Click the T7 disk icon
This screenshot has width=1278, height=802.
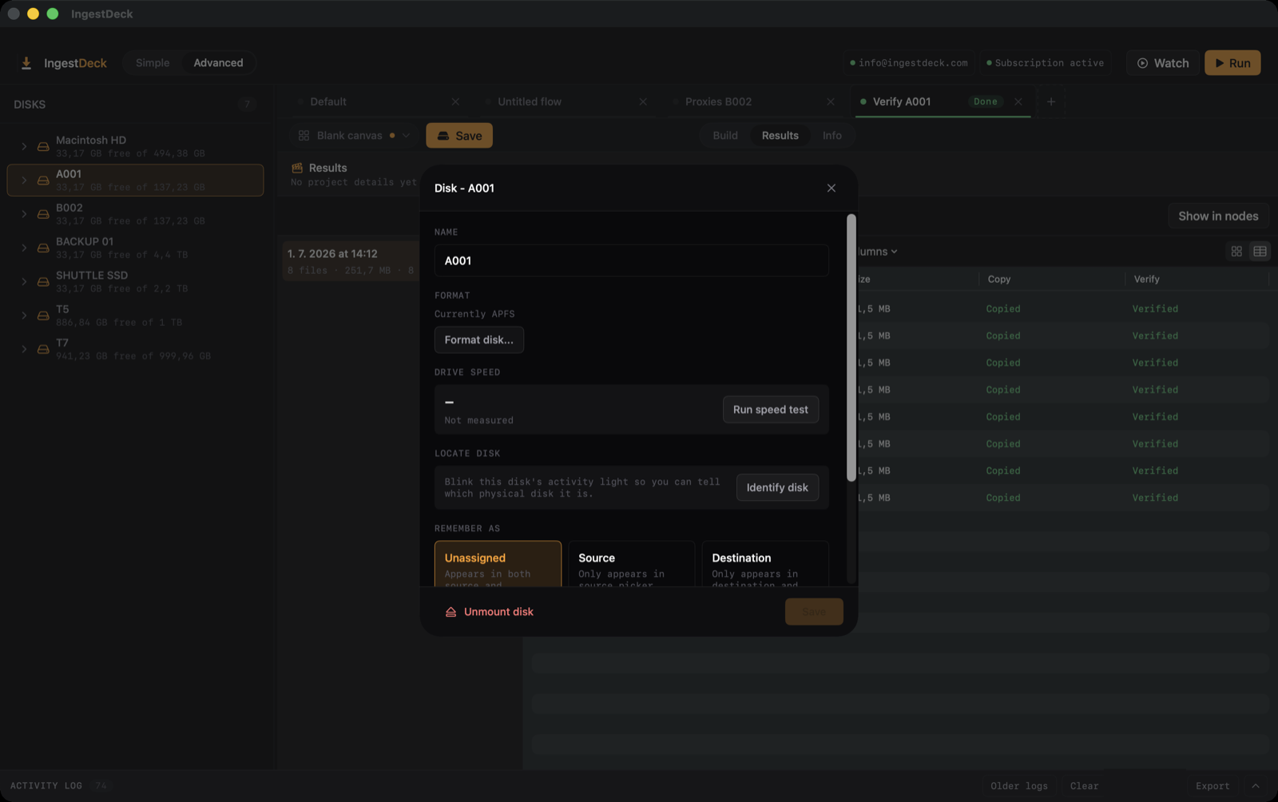coord(43,349)
